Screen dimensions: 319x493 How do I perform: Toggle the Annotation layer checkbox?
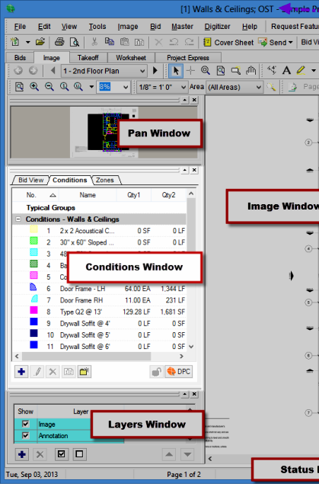tap(25, 436)
